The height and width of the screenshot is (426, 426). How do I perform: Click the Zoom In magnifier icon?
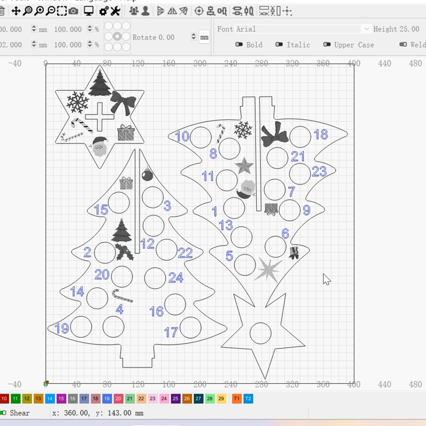[39, 11]
